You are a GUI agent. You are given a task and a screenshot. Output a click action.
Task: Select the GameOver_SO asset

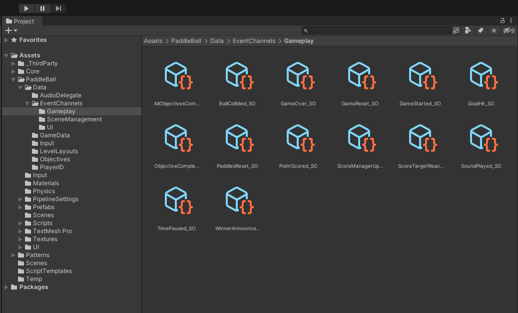coord(298,76)
